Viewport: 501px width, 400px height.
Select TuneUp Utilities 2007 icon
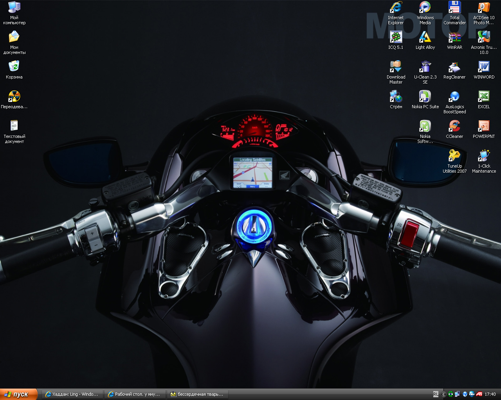pyautogui.click(x=454, y=156)
